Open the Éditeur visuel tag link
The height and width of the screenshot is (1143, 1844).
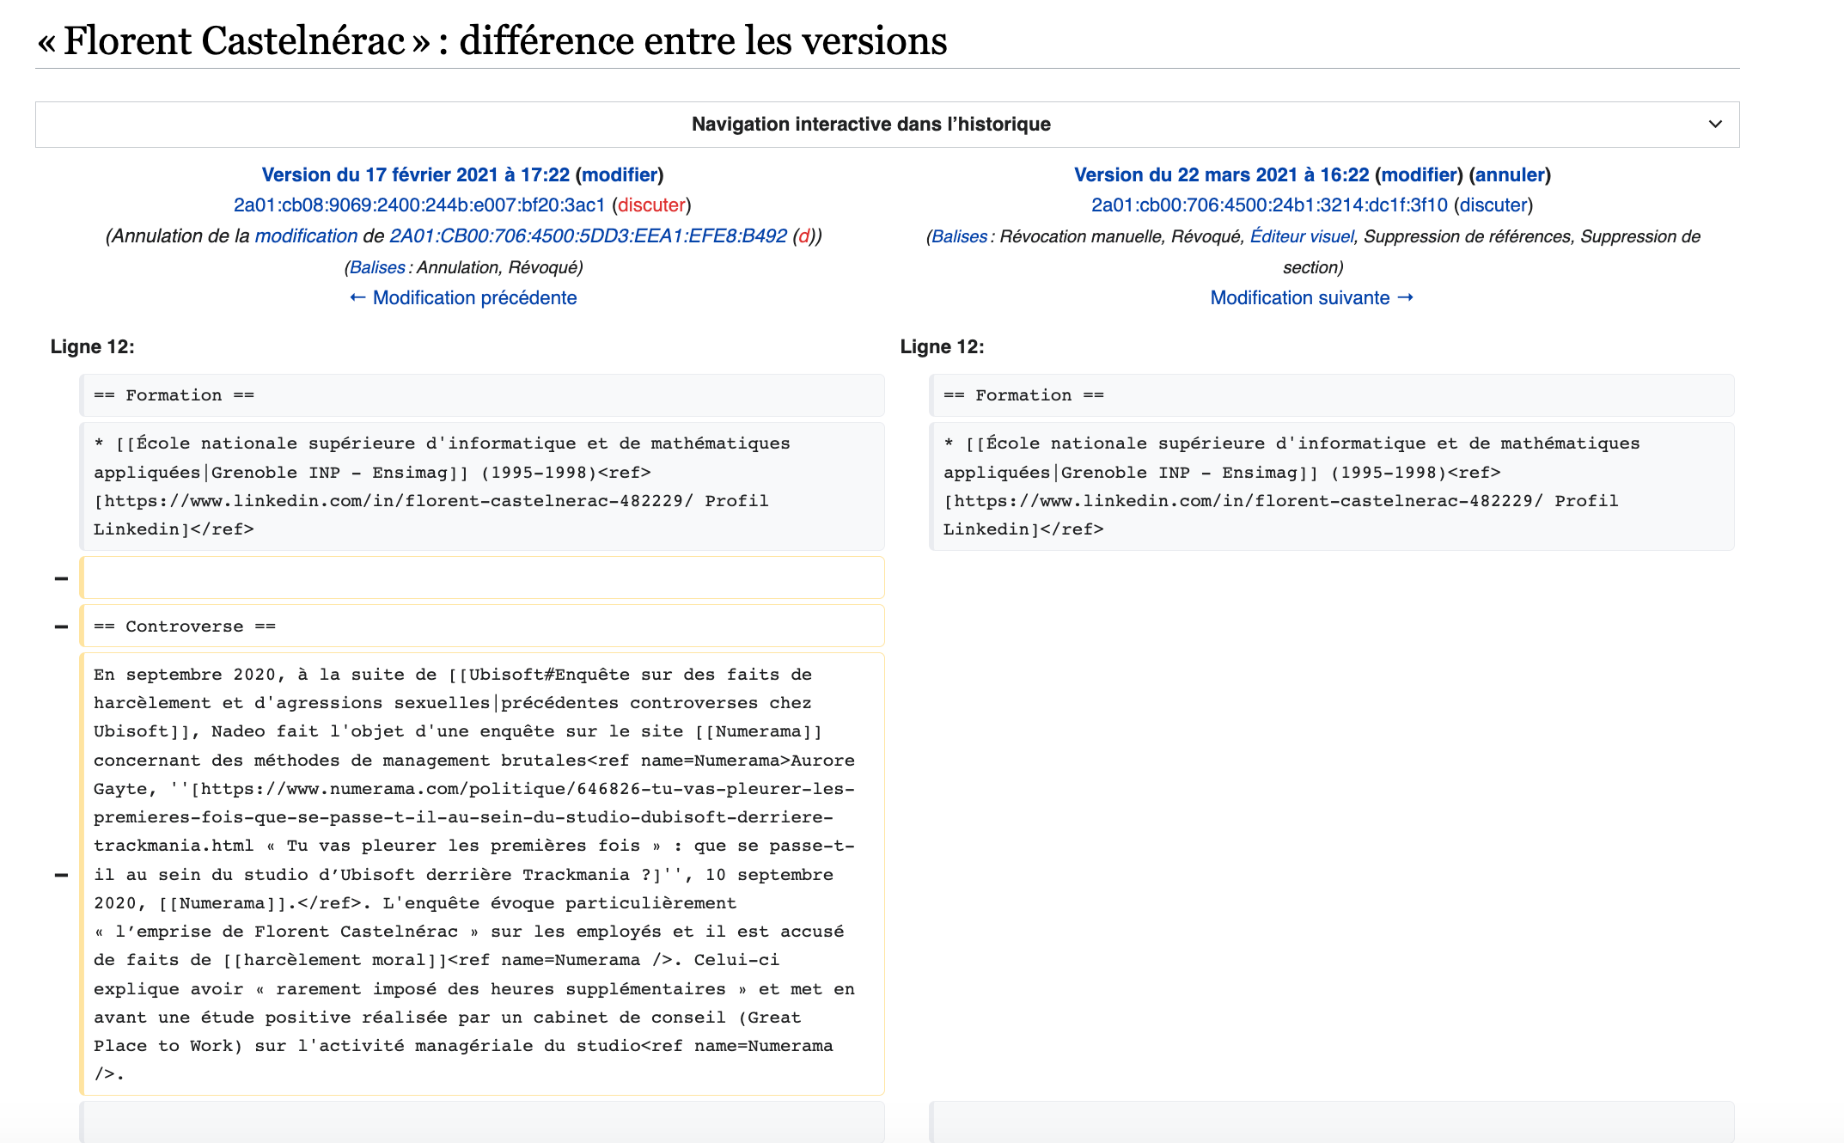click(x=1302, y=236)
